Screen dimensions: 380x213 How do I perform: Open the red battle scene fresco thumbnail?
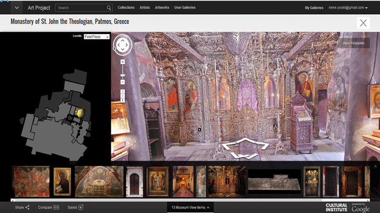coord(31,181)
